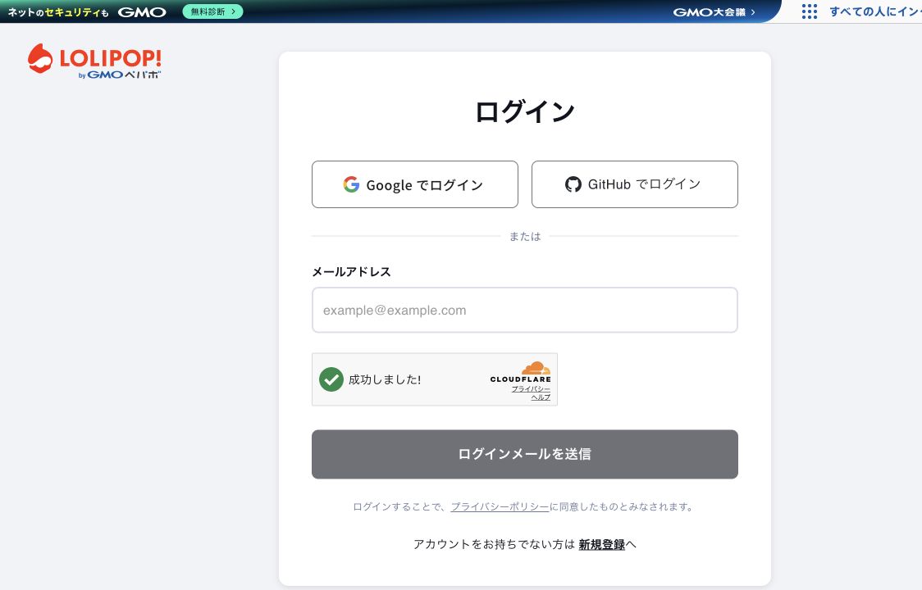This screenshot has height=590, width=922.
Task: Click the メールアドレス field label
Action: pyautogui.click(x=351, y=271)
